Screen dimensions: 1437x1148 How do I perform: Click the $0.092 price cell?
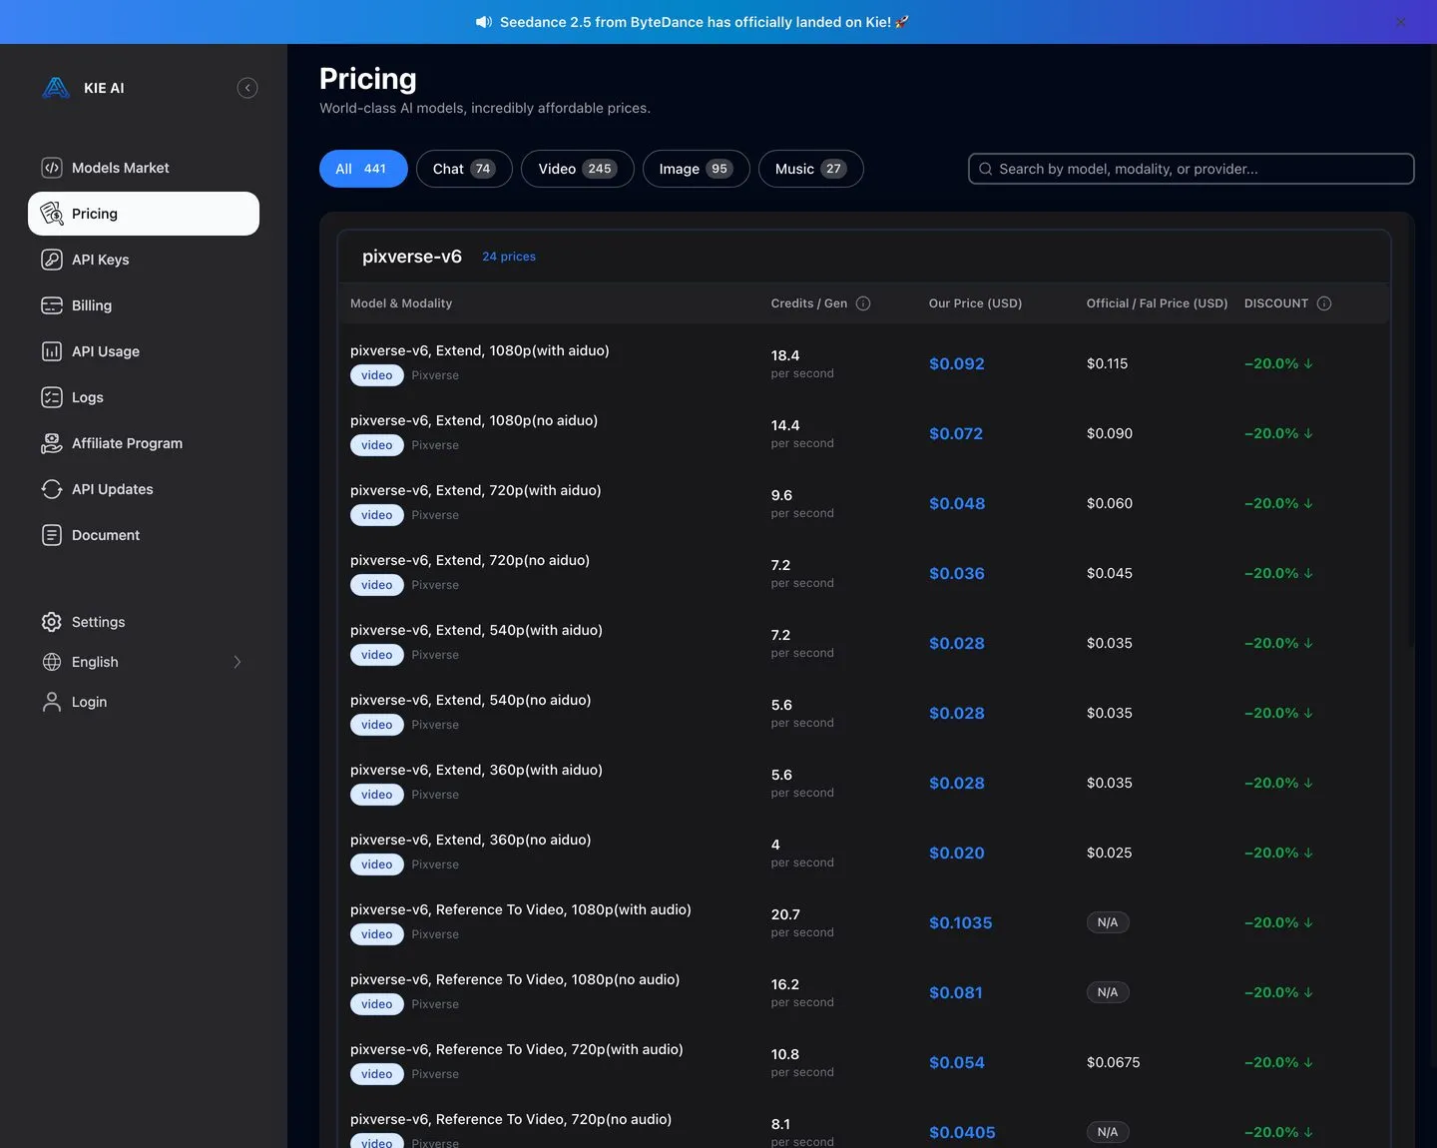click(x=957, y=363)
